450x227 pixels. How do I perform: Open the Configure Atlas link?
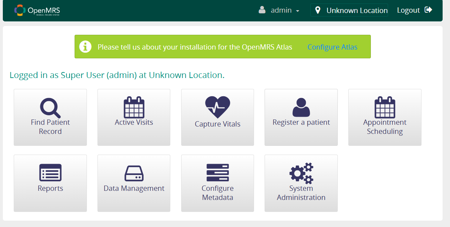point(332,47)
